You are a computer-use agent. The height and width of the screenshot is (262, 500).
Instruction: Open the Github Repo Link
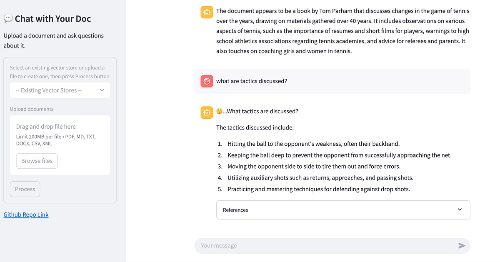coord(26,214)
